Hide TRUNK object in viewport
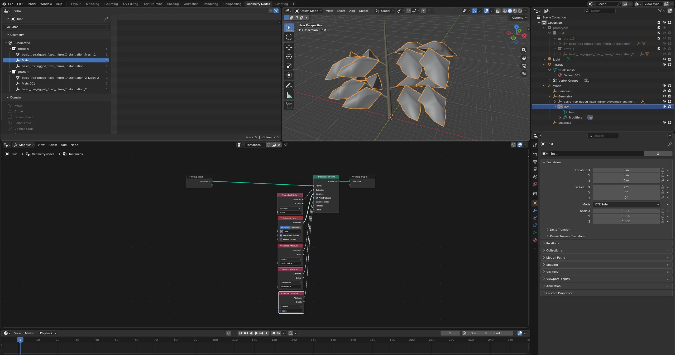Screen dimensions: 675x355 tap(664, 65)
